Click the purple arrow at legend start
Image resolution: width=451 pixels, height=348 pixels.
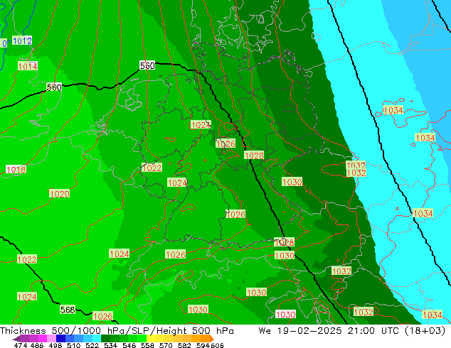[16, 339]
